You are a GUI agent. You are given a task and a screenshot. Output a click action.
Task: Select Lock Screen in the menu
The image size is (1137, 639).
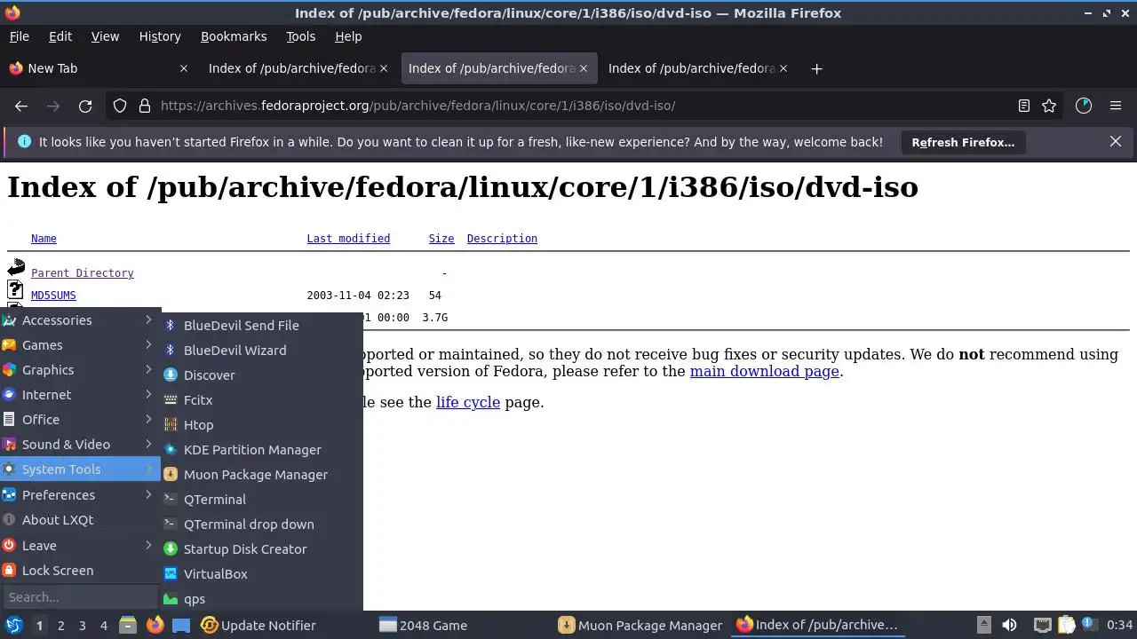pos(80,571)
